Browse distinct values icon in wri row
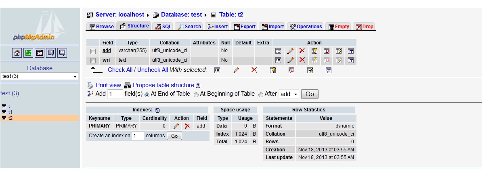 coord(278,60)
